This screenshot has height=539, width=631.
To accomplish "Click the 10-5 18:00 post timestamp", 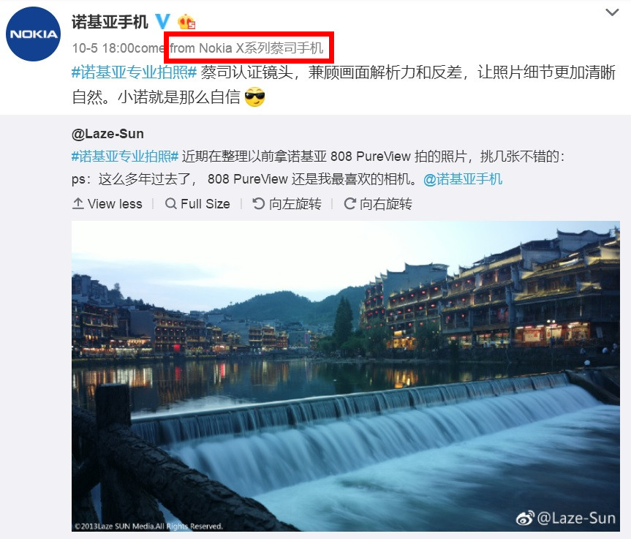I will 102,48.
